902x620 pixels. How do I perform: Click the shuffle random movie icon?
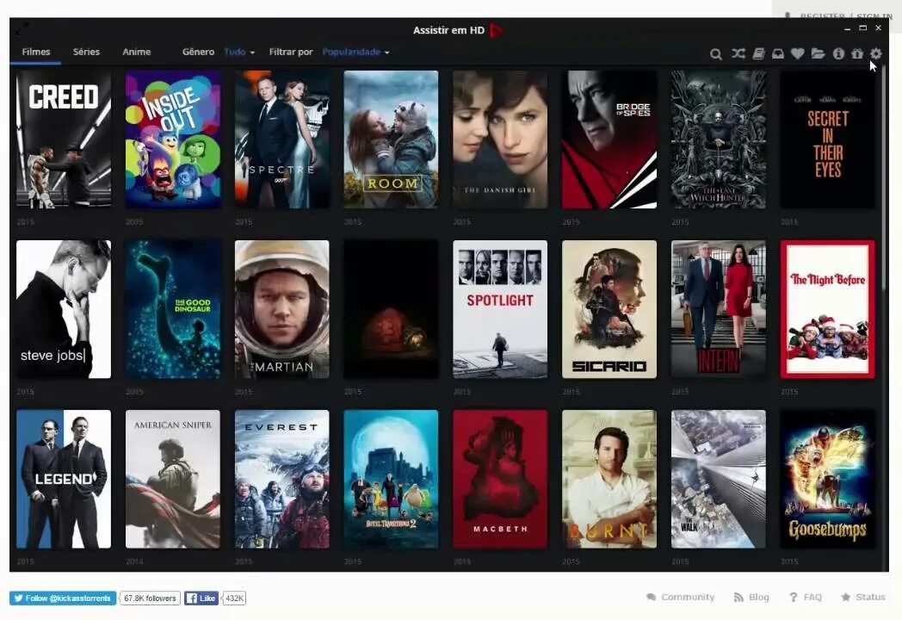(738, 53)
